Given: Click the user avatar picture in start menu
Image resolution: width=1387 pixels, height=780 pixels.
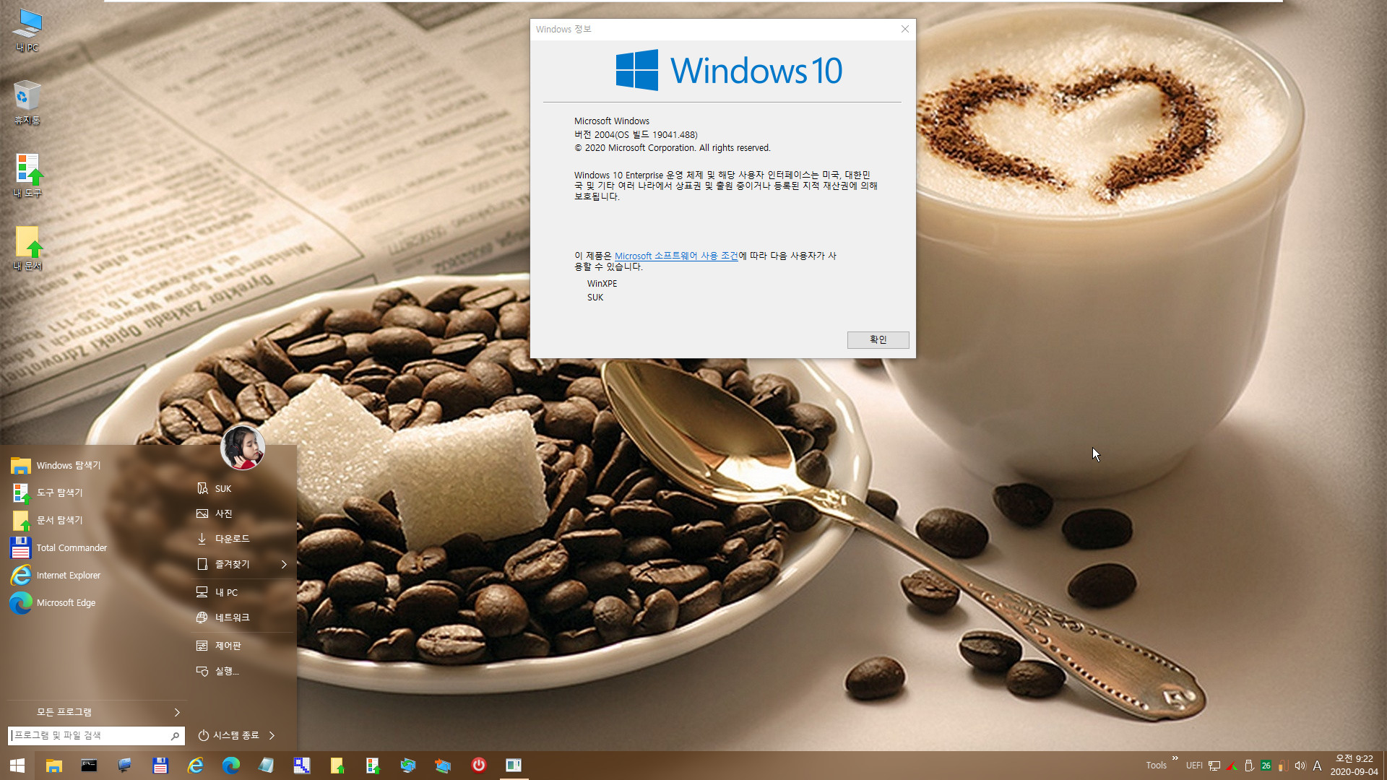Looking at the screenshot, I should point(243,447).
